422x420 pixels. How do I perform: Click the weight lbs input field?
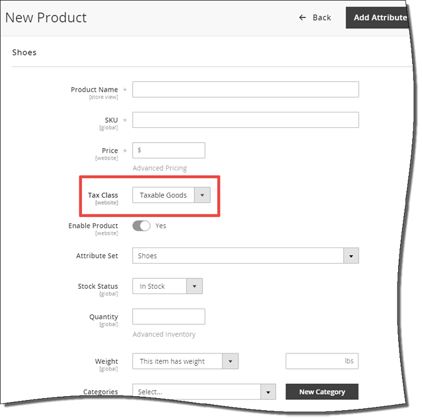[322, 361]
